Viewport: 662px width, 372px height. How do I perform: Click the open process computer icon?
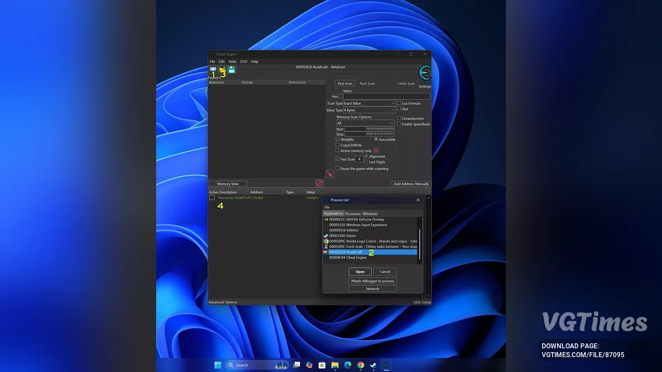[x=213, y=70]
